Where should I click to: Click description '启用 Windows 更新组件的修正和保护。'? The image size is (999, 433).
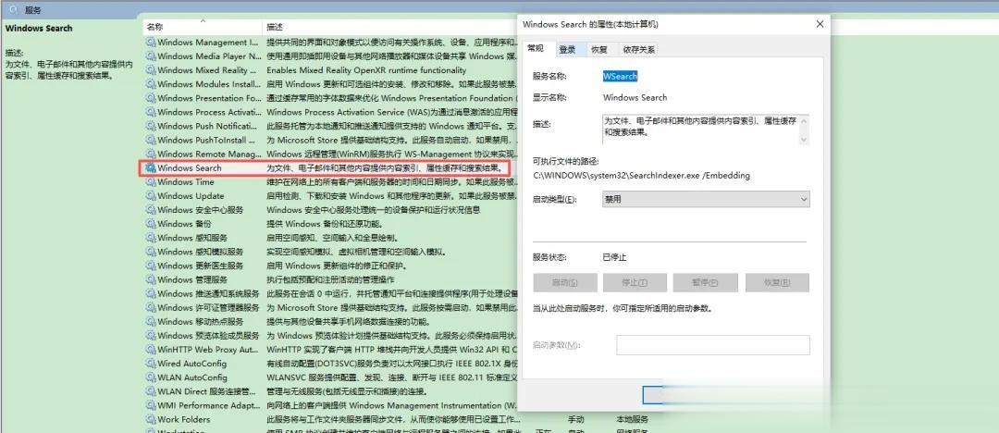[x=337, y=266]
